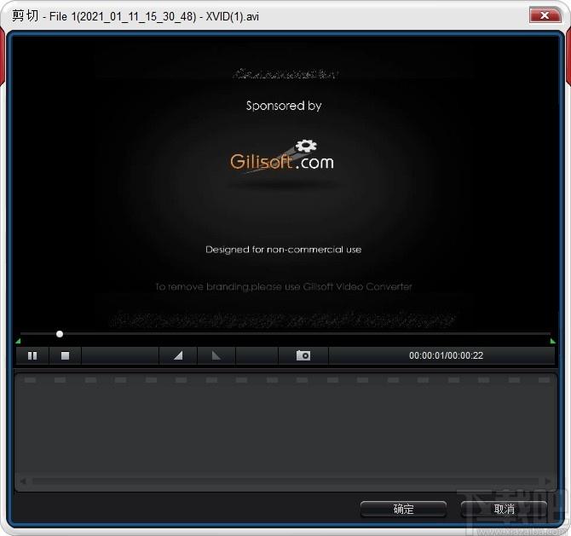
Task: Click the green right trim marker
Action: 552,341
